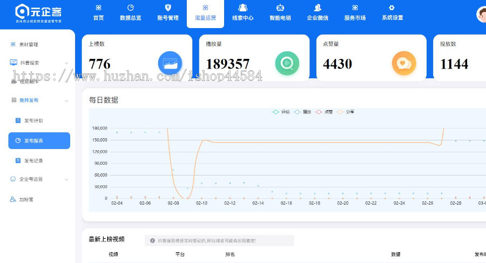Click the 点赞量 value 4430
Viewport: 486px width, 263px height.
coord(337,64)
